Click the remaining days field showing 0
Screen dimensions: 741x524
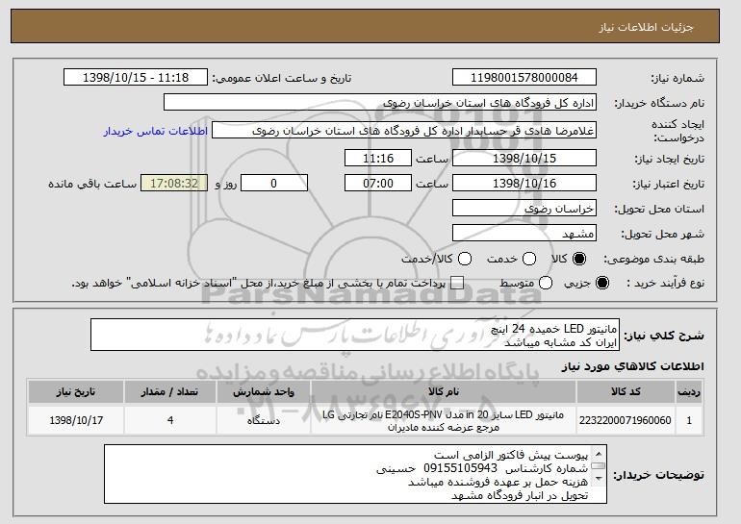pyautogui.click(x=274, y=184)
